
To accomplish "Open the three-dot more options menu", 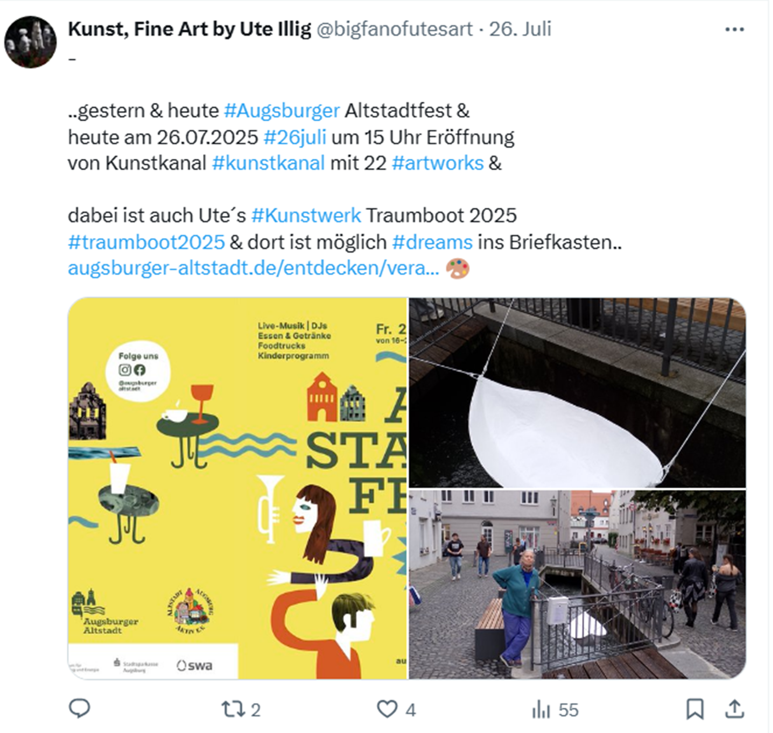I will click(734, 29).
